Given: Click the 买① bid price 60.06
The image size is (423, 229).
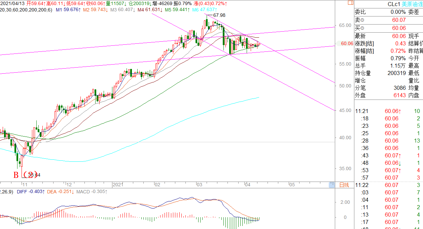Looking at the screenshot, I should (x=399, y=28).
